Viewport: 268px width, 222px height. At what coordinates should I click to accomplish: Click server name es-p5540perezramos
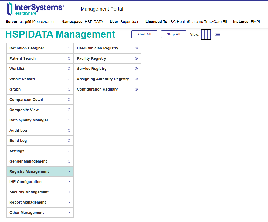[x=38, y=22]
